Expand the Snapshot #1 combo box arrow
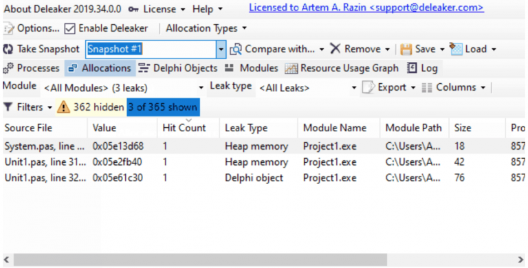The width and height of the screenshot is (528, 268). coord(221,49)
